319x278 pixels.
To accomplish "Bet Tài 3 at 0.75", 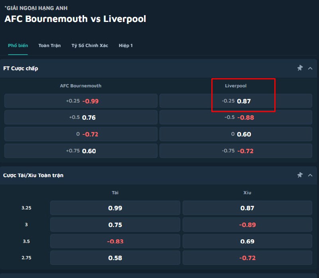I will (115, 225).
